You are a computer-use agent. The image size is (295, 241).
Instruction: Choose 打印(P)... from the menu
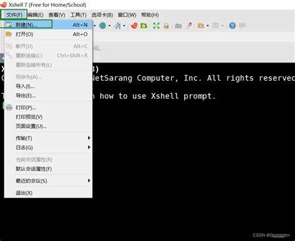point(48,107)
